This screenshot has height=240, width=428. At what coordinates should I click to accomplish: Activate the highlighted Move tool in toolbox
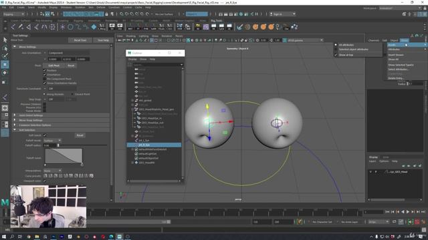pyautogui.click(x=5, y=65)
